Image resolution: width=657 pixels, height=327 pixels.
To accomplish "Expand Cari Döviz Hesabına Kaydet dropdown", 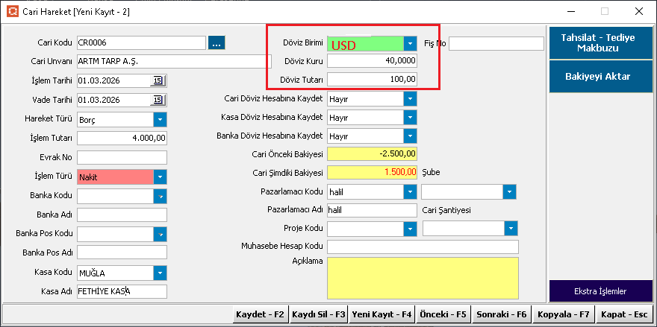I will (410, 99).
